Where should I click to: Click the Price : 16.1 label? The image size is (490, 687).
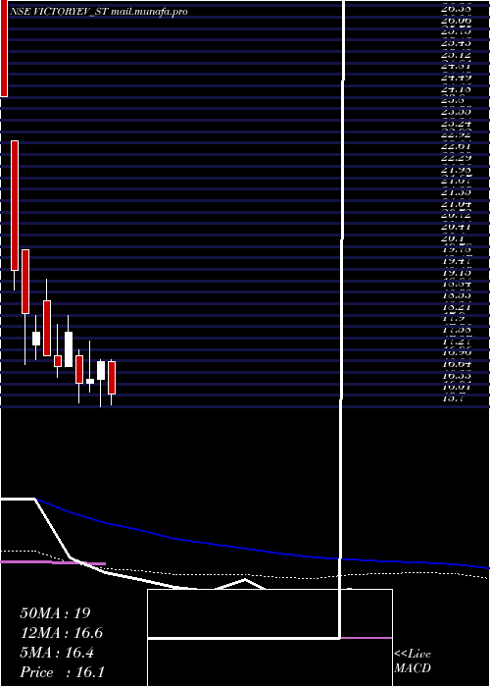tap(62, 672)
